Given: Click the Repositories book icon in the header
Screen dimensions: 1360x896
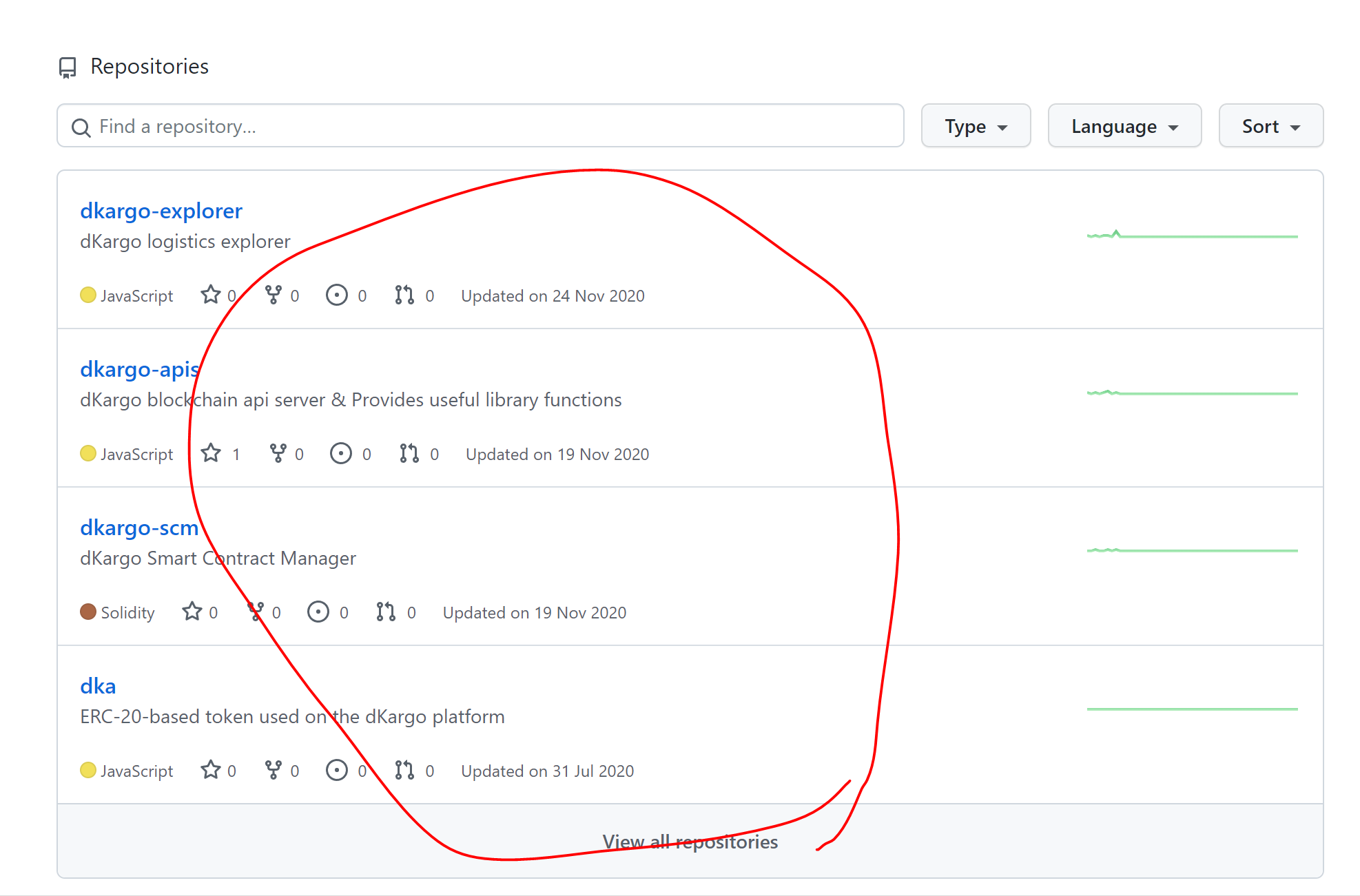Looking at the screenshot, I should click(68, 67).
